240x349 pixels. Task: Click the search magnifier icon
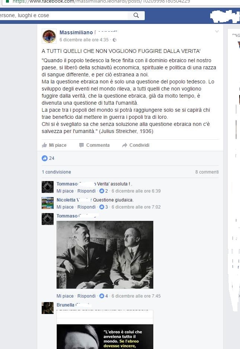click(136, 15)
